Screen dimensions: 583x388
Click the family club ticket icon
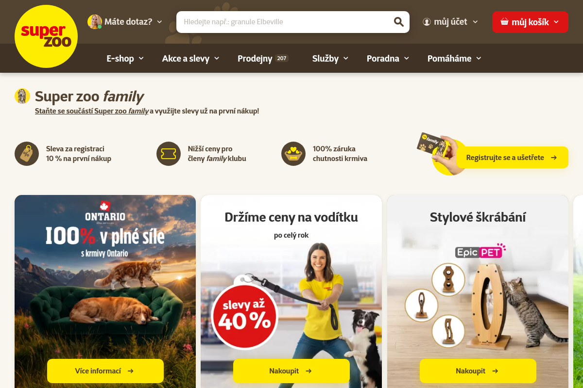(x=169, y=154)
